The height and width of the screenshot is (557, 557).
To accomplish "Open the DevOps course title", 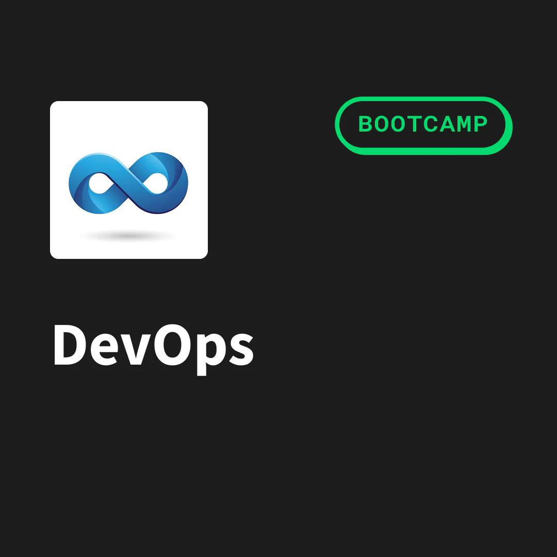I will 153,346.
